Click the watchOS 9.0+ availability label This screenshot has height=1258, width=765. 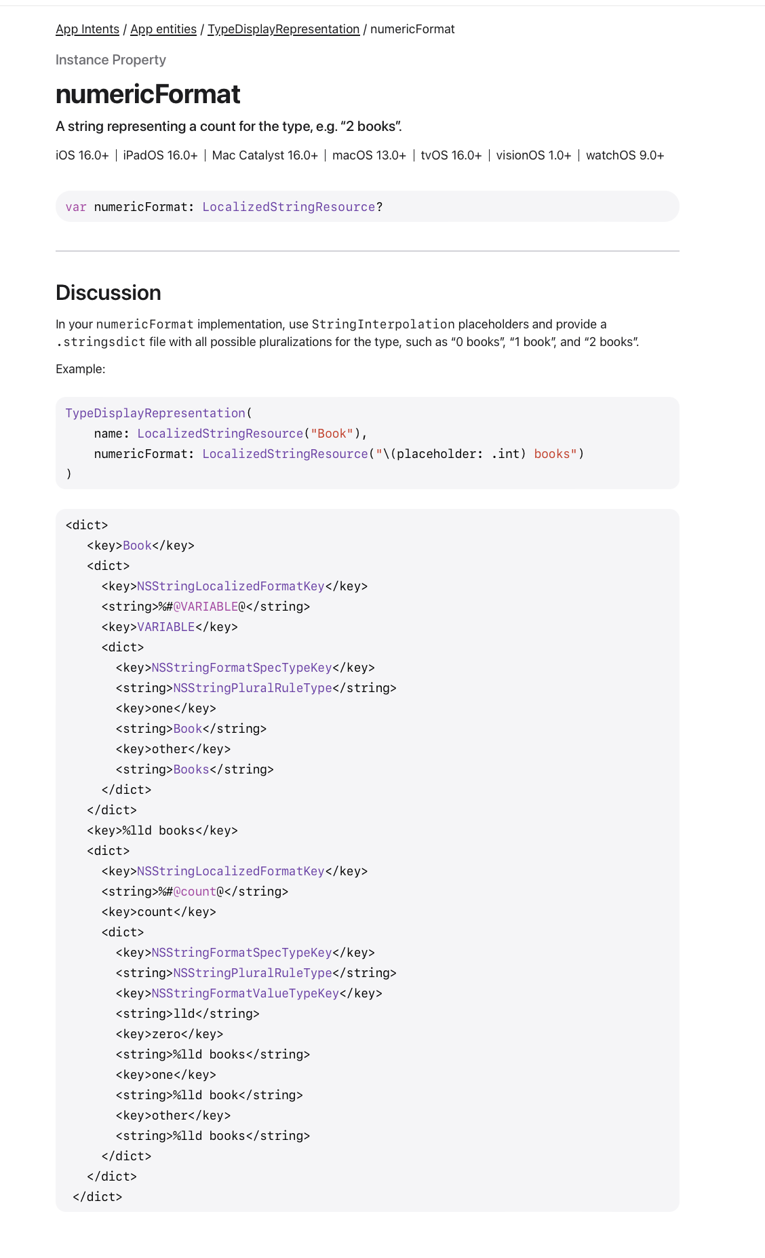tap(625, 155)
